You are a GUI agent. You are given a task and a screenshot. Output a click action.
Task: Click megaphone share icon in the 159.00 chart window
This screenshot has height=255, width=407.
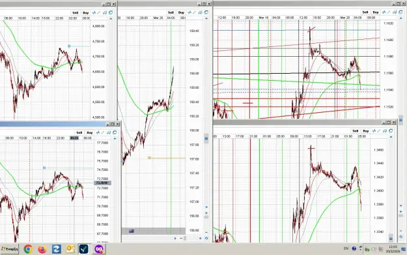[201, 12]
